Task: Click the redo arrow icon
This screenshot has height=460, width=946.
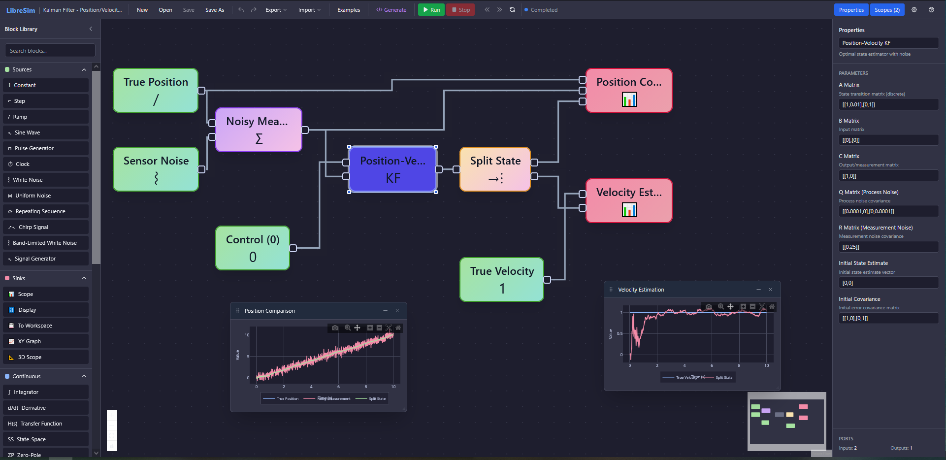Action: [x=254, y=10]
